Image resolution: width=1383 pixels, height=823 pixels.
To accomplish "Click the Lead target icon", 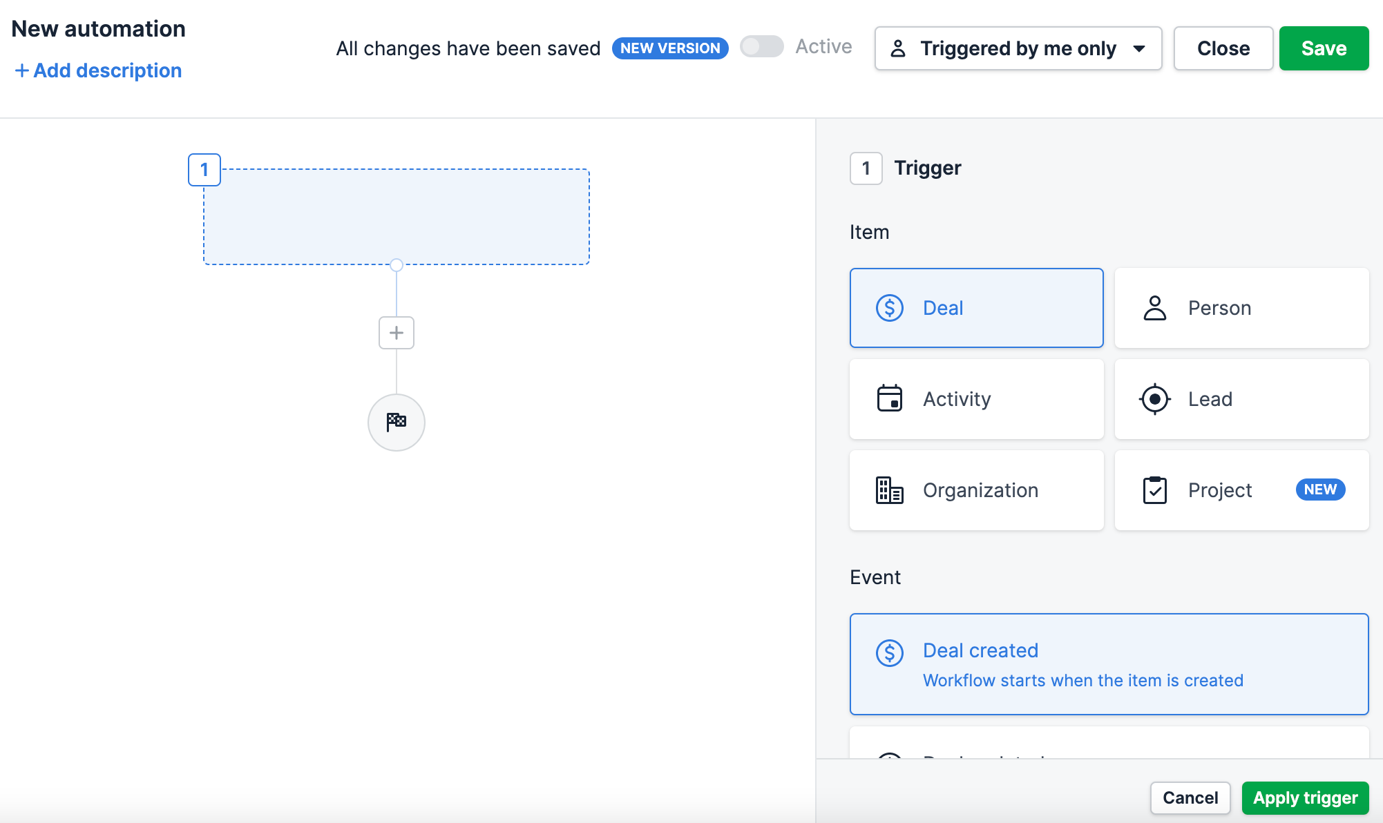I will click(1155, 399).
